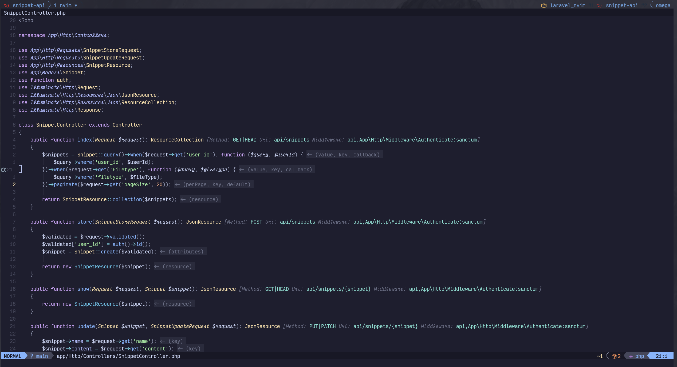The height and width of the screenshot is (367, 677).
Task: Switch to the snippet-api #2 session tab
Action: coord(622,5)
